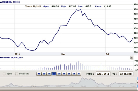This screenshot has width=138, height=91.
Task: Select the 3M time range
Action: click(54, 74)
